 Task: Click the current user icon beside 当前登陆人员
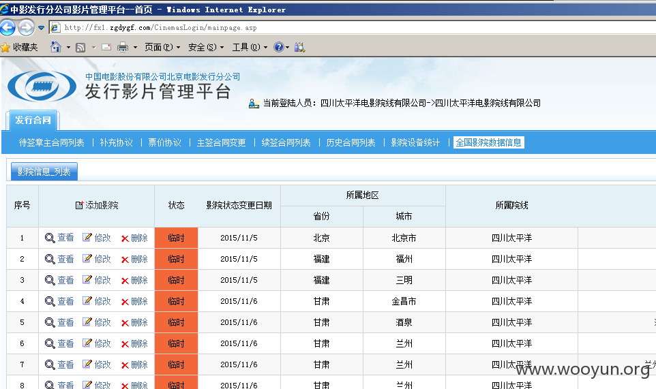(x=254, y=103)
